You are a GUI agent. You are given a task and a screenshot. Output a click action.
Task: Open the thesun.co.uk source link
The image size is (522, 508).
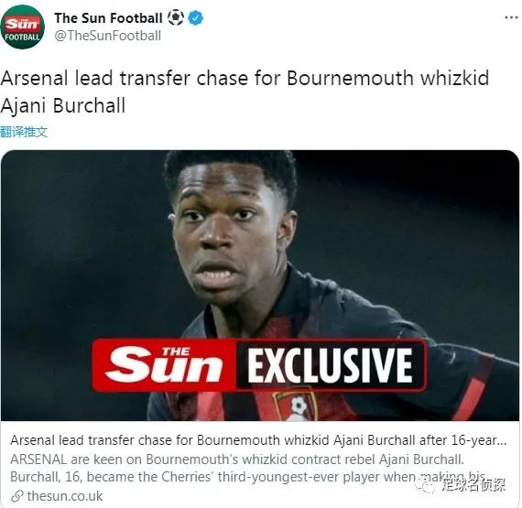click(x=65, y=496)
